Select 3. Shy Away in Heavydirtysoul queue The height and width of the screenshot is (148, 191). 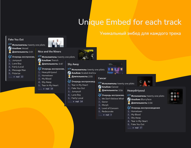pyautogui.click(x=134, y=118)
